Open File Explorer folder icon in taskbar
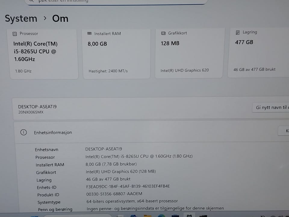The width and height of the screenshot is (289, 217). [x=148, y=216]
